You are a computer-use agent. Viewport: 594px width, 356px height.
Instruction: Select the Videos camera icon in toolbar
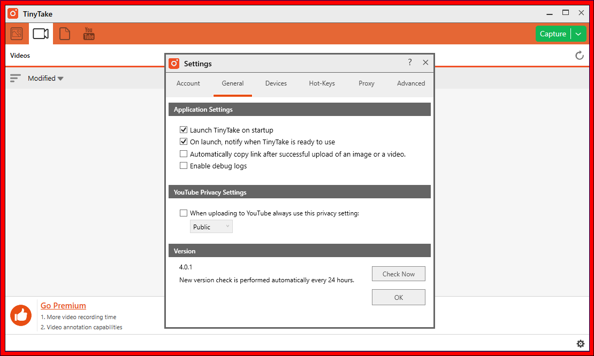click(41, 34)
